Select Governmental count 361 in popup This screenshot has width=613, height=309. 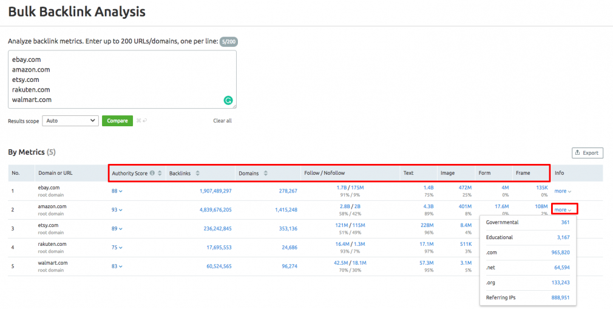[564, 223]
